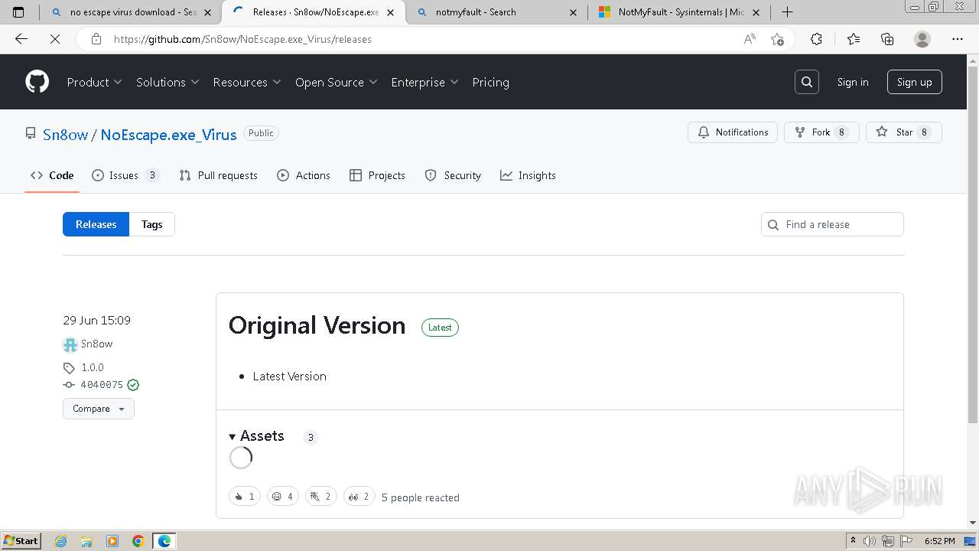Click the hooray reaction with 2
979x551 pixels.
pyautogui.click(x=320, y=497)
